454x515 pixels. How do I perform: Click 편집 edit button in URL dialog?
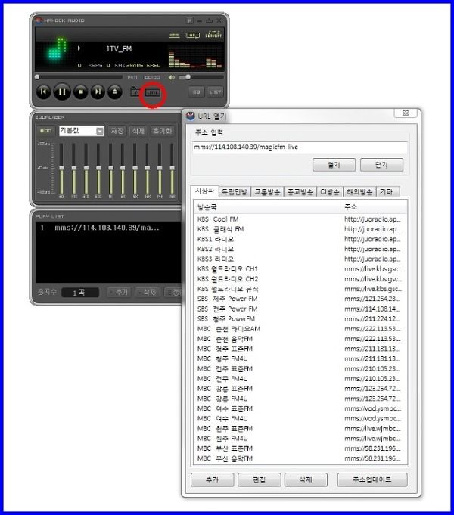click(260, 479)
